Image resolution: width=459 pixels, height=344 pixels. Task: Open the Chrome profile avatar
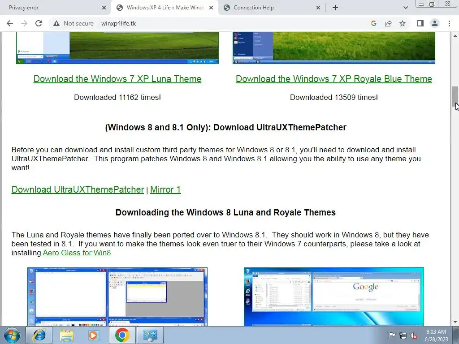435,23
